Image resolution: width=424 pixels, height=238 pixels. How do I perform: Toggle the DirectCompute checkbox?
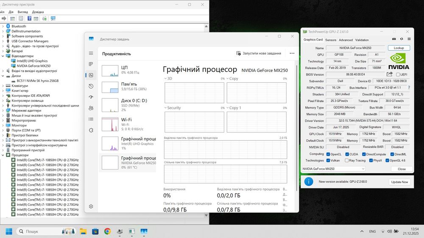tap(364, 154)
